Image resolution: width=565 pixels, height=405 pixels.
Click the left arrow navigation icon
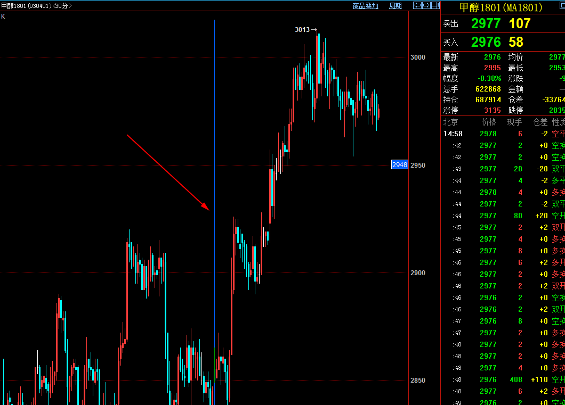[418, 5]
